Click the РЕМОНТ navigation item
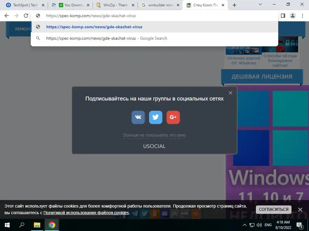Screen dimensions: 309x231 23,29
